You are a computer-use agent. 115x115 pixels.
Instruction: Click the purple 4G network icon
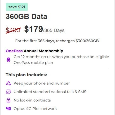(x=8, y=109)
